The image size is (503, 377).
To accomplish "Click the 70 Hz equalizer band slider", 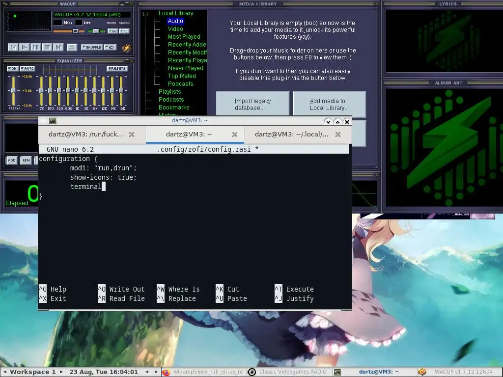I will point(41,91).
